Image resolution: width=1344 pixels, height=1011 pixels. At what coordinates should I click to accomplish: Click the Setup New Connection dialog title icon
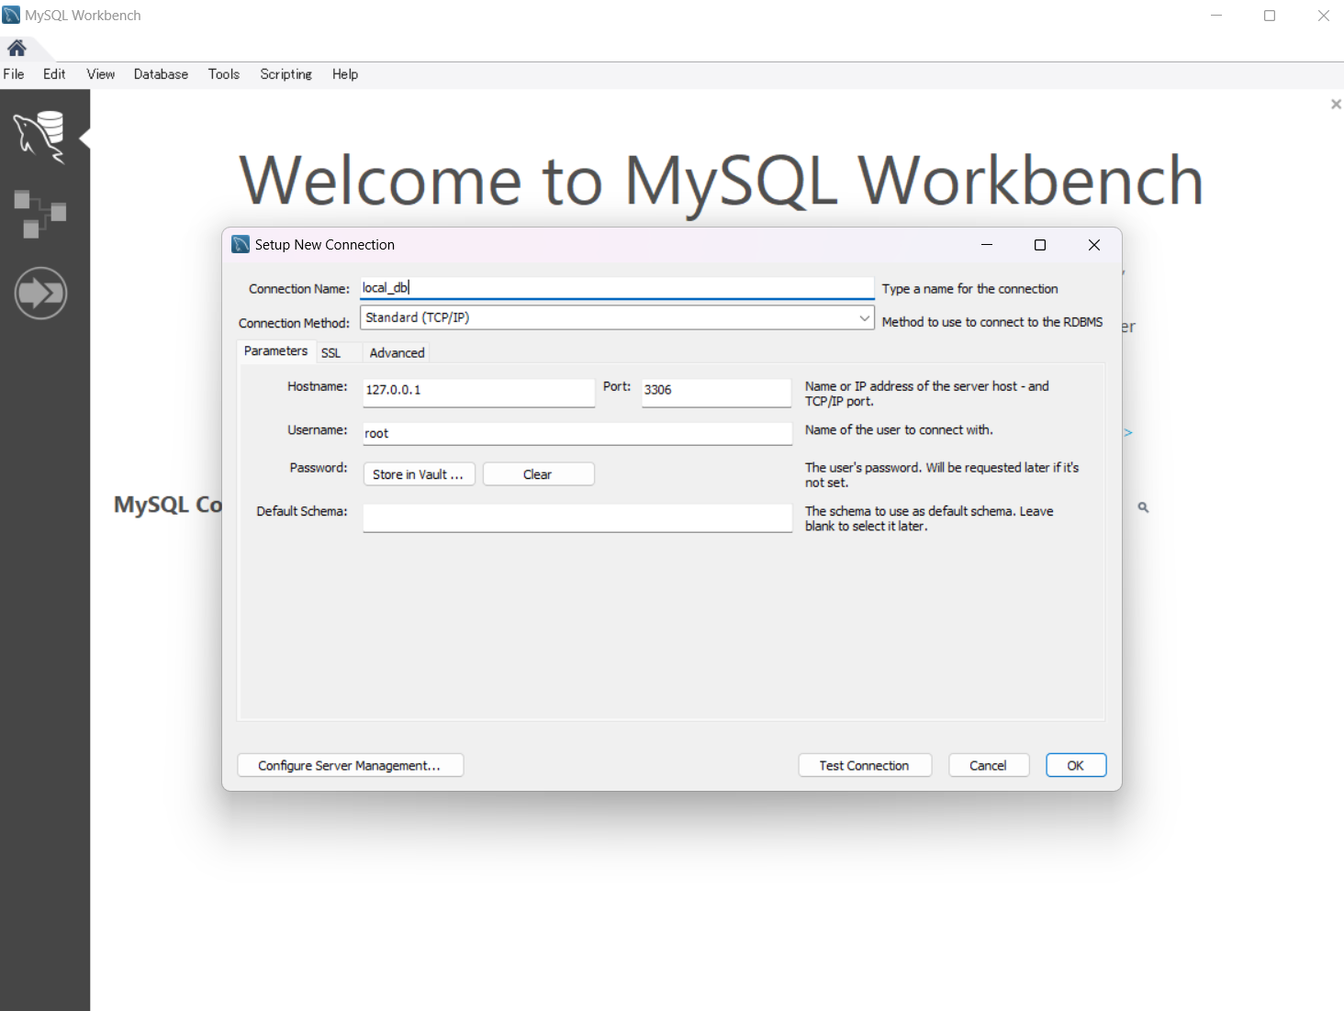pos(241,244)
